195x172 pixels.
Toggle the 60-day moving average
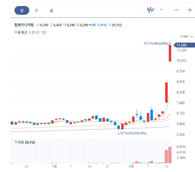click(x=38, y=32)
